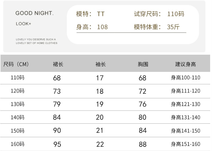Select the 160码 size row label
Screen dimensions: 212x151
coord(17,144)
